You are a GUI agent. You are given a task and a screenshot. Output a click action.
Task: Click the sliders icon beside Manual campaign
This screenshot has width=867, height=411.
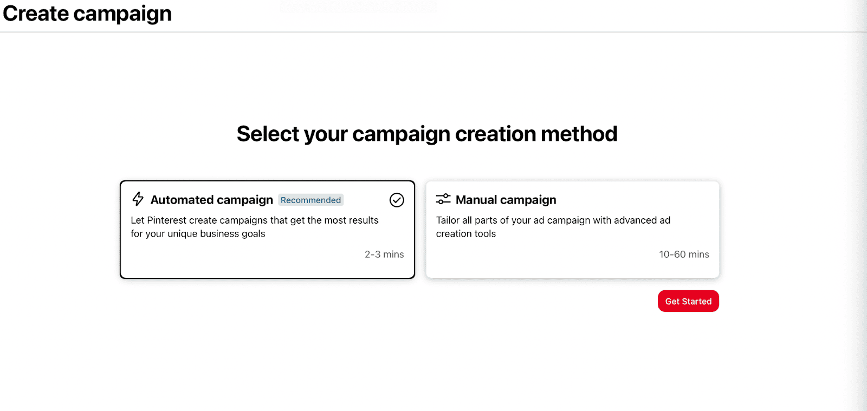[x=443, y=199]
